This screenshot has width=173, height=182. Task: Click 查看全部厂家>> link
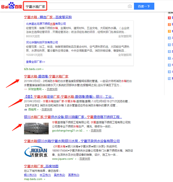tap(35, 62)
